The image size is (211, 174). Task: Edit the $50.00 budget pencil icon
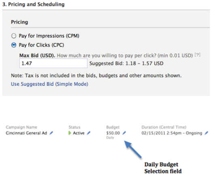click(x=124, y=133)
